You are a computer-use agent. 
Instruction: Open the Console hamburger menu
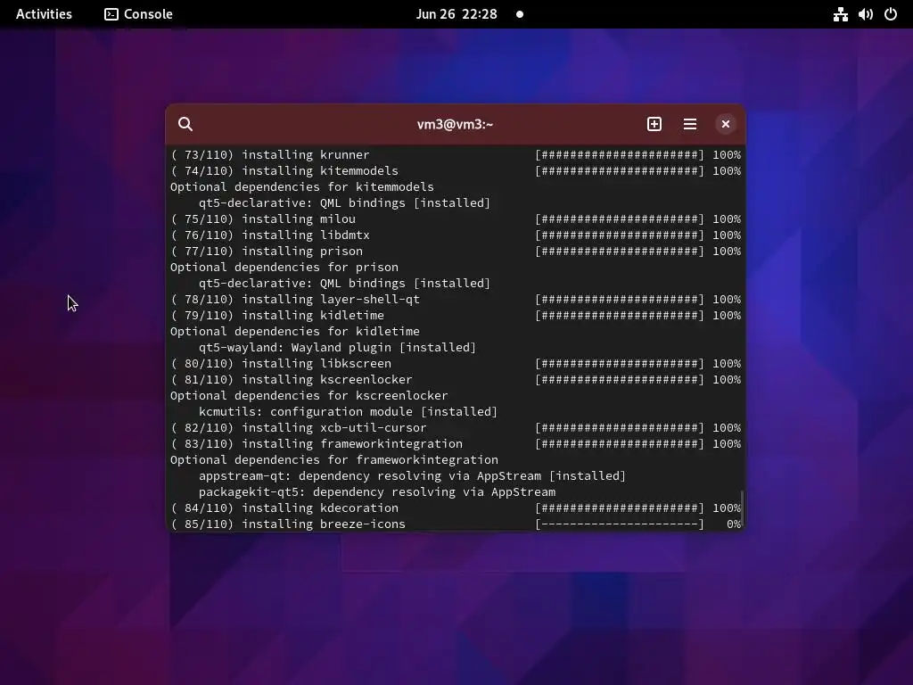[690, 124]
